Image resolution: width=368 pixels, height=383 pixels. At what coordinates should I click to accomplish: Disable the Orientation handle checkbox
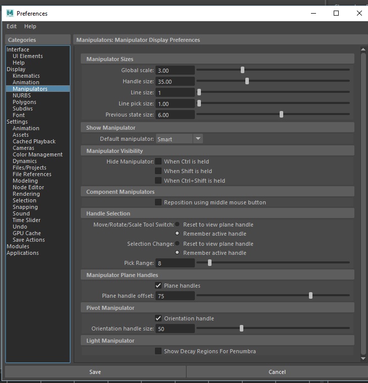pyautogui.click(x=158, y=318)
